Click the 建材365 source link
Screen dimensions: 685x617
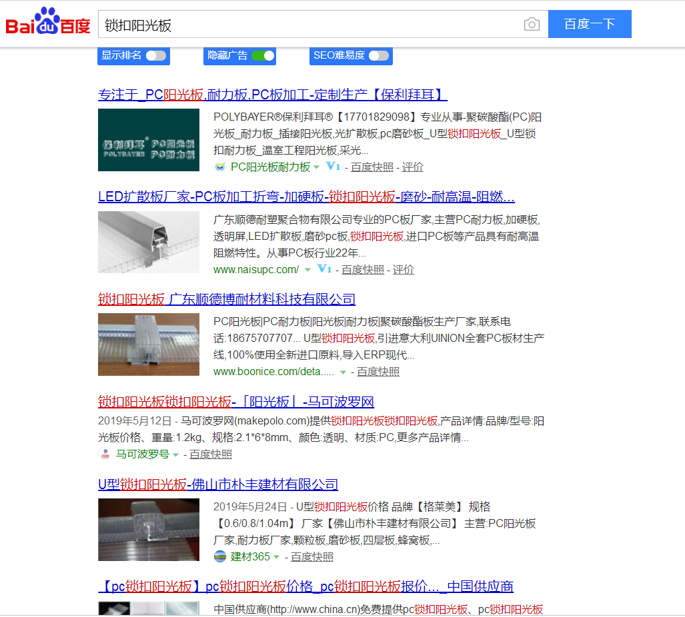(250, 557)
